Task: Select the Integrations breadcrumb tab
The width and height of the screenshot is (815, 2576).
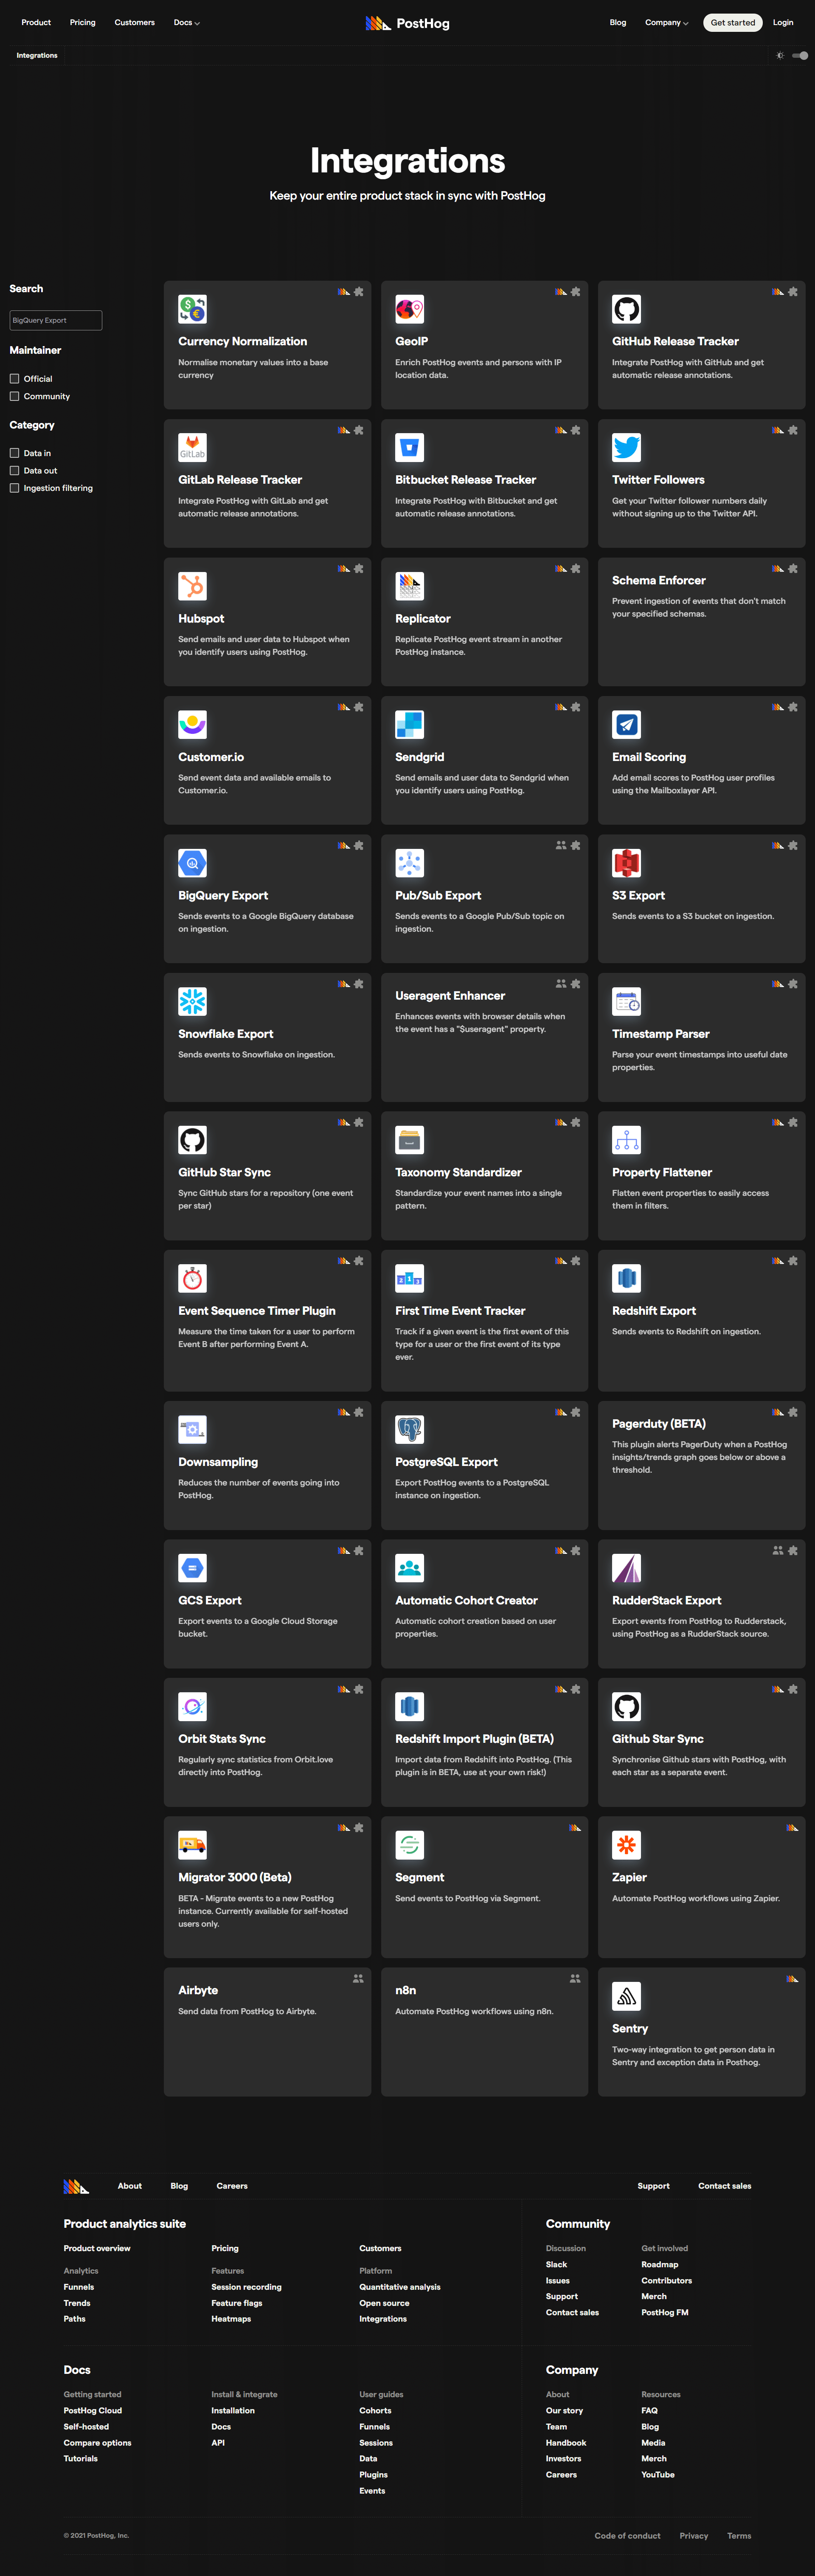Action: click(x=37, y=56)
